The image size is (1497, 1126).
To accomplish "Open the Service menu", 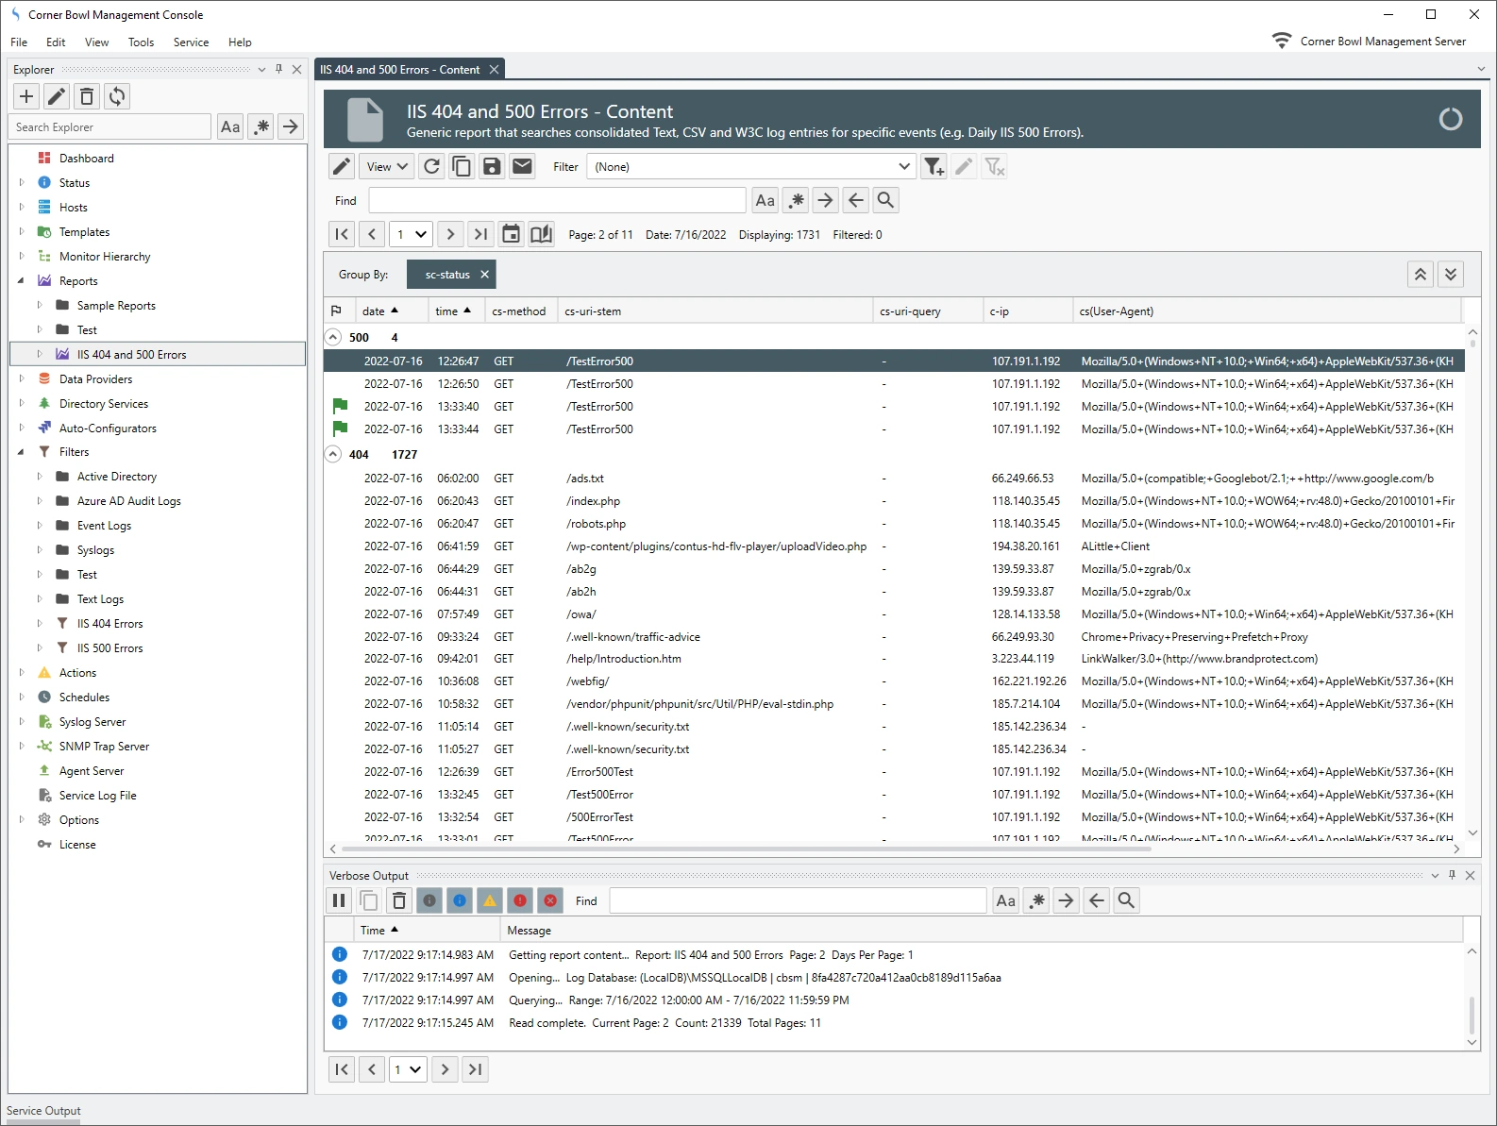I will (191, 42).
